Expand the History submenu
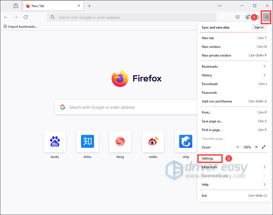This screenshot has width=273, height=215. click(234, 75)
